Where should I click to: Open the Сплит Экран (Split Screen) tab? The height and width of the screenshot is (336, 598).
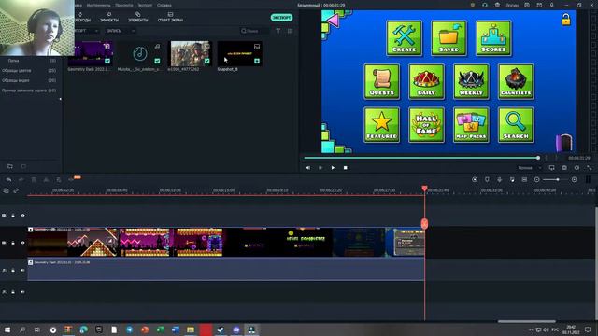170,17
